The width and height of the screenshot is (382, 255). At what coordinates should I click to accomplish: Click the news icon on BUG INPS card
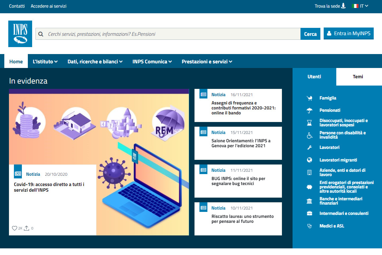point(203,170)
